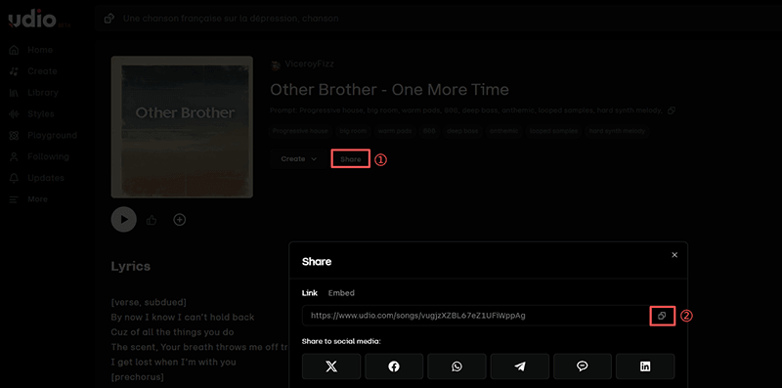
Task: Click the Lyrics heading
Action: click(131, 266)
